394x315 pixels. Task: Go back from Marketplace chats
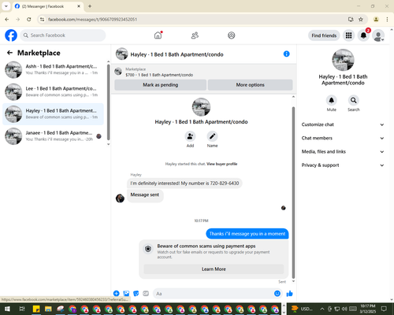pyautogui.click(x=10, y=53)
